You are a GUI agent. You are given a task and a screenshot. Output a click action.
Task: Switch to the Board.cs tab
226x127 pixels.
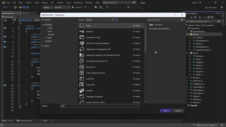[x=26, y=13]
